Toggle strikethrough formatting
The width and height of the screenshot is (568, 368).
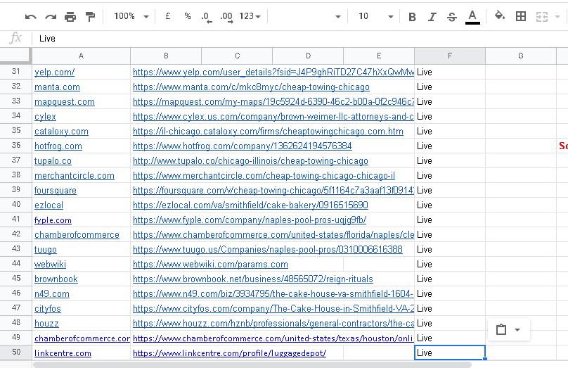pos(451,16)
